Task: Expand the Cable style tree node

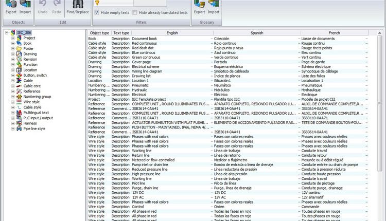Action: click(13, 107)
